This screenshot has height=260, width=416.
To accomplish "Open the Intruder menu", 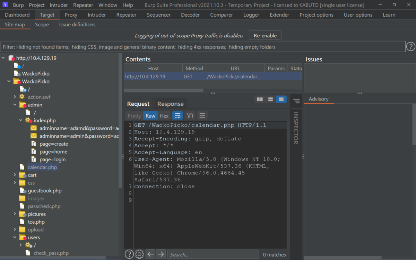I will tap(59, 5).
